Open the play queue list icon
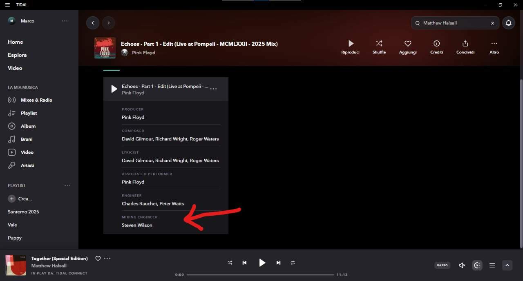The width and height of the screenshot is (523, 281). (492, 265)
